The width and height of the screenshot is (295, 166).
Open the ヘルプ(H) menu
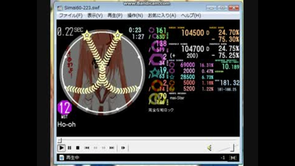point(191,15)
